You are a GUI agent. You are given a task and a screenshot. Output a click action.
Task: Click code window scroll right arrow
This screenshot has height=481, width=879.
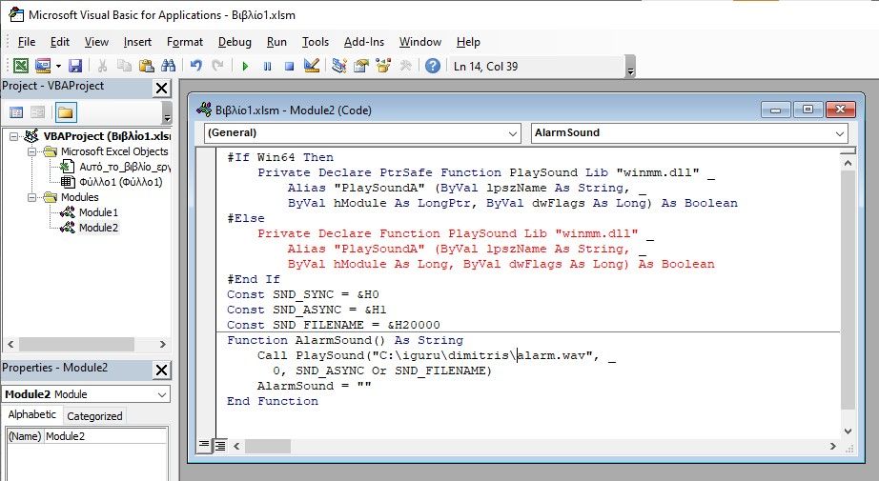click(833, 446)
